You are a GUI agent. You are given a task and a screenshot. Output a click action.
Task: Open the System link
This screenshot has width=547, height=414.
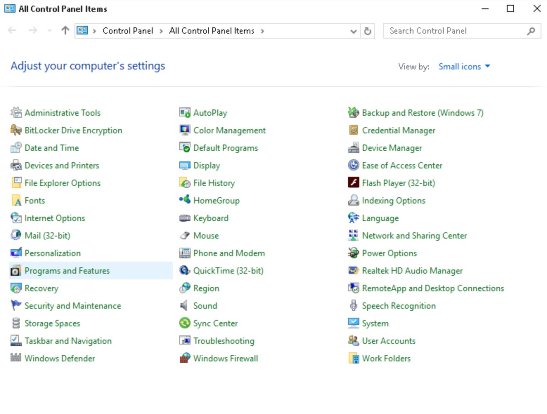pyautogui.click(x=375, y=323)
